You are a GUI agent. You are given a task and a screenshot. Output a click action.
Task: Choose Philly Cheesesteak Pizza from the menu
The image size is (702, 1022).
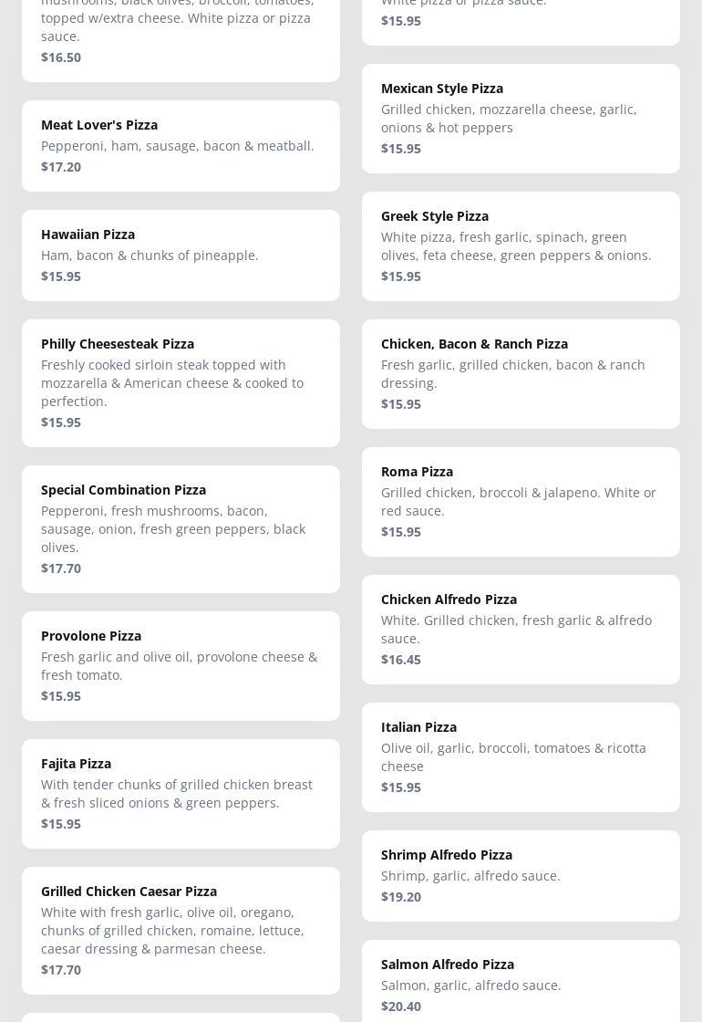(118, 344)
